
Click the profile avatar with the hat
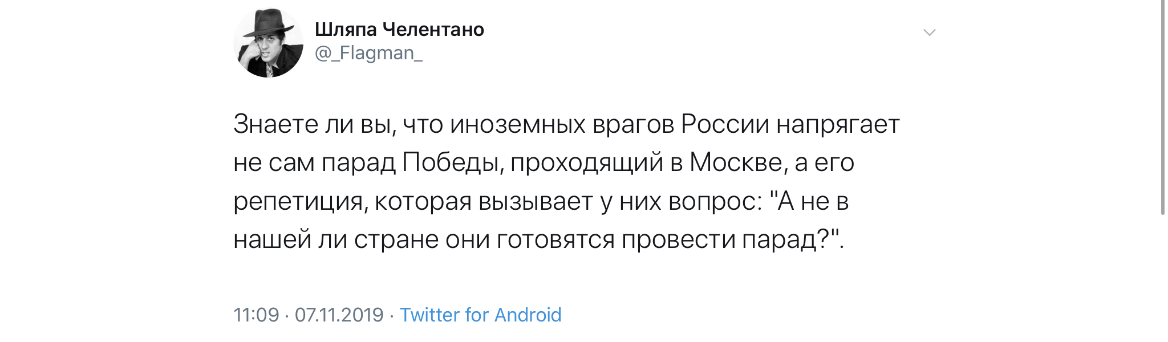click(269, 43)
